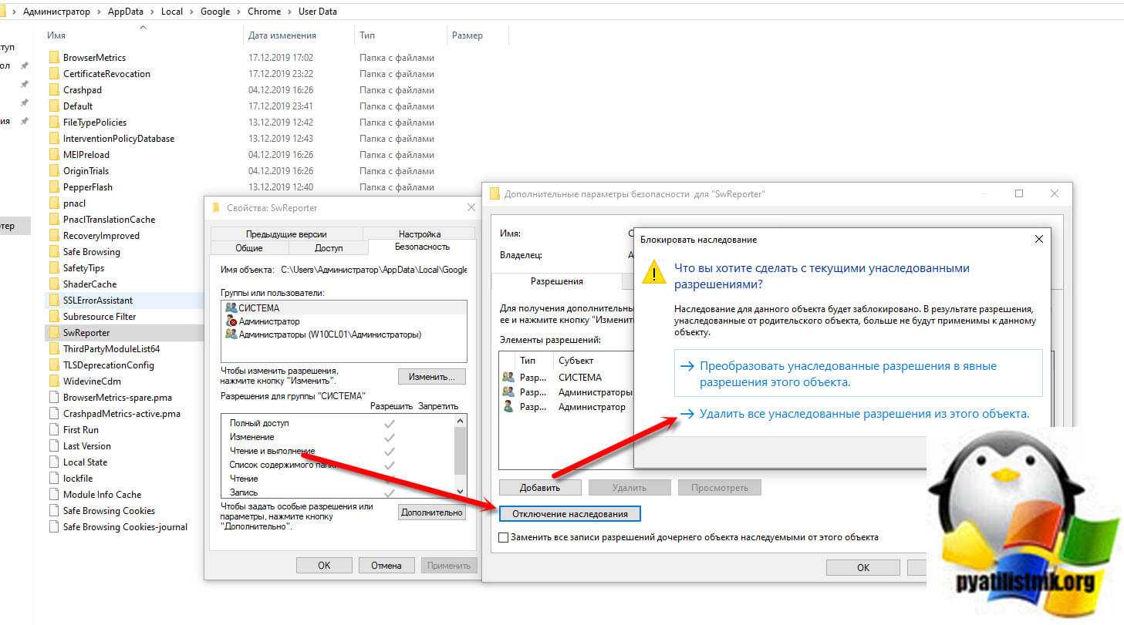Image resolution: width=1124 pixels, height=625 pixels.
Task: Click warning icon in Блокировать наследование dialog
Action: pos(654,273)
